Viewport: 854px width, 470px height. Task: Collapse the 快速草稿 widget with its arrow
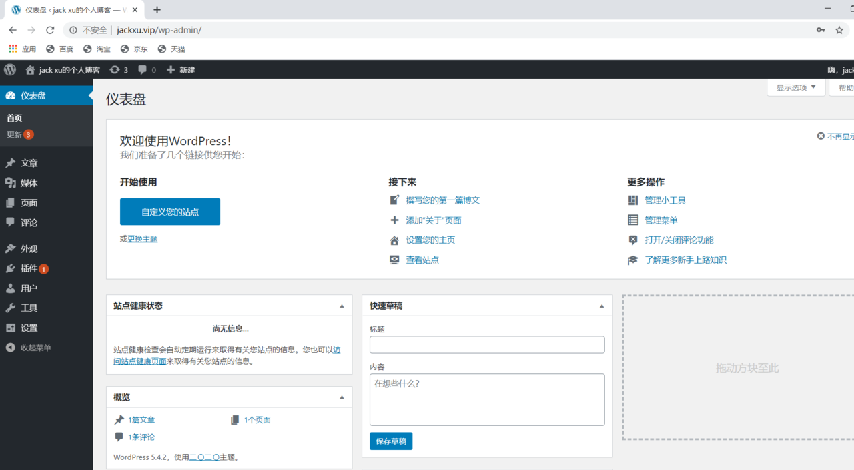tap(602, 306)
